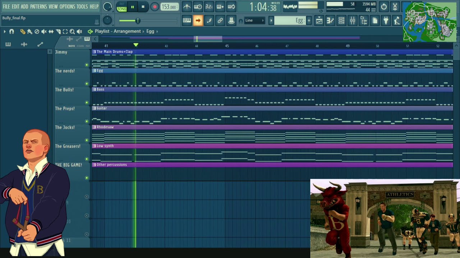Toggle wait for input before recording

pos(198,6)
